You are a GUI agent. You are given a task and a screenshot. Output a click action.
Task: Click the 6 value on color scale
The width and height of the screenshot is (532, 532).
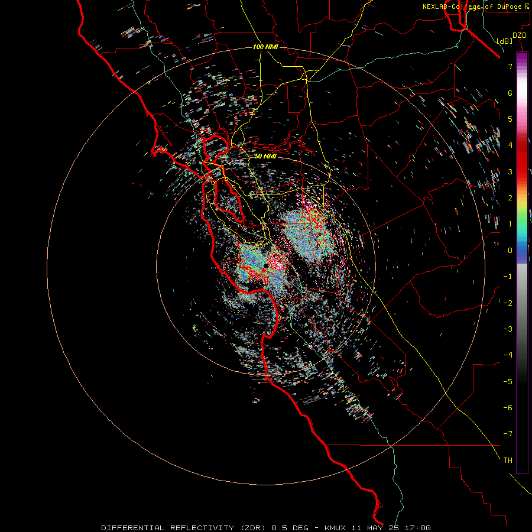(x=510, y=93)
